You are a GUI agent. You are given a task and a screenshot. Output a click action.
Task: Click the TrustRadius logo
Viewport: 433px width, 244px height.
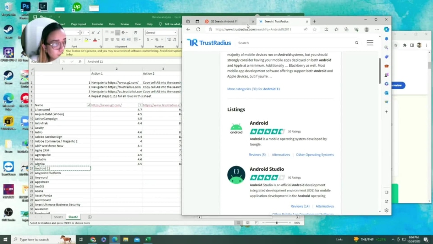point(209,42)
